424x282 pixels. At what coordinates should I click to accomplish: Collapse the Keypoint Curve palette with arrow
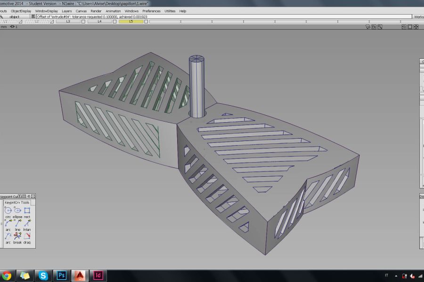(29, 196)
